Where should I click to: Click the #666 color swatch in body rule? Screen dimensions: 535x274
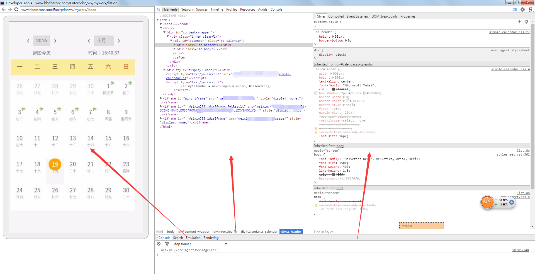(x=333, y=174)
